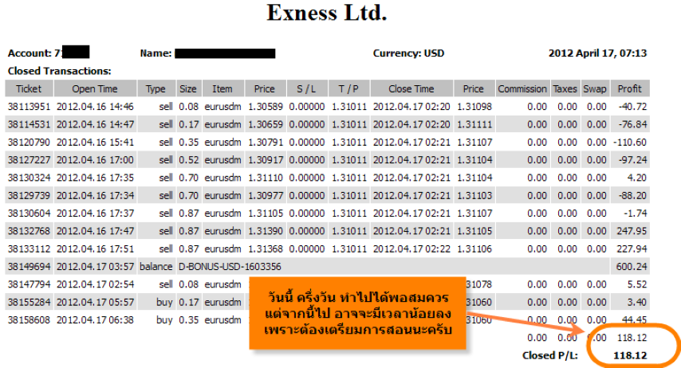Click open time 2012.04.16 15:41
This screenshot has height=368, width=681.
pyautogui.click(x=95, y=143)
